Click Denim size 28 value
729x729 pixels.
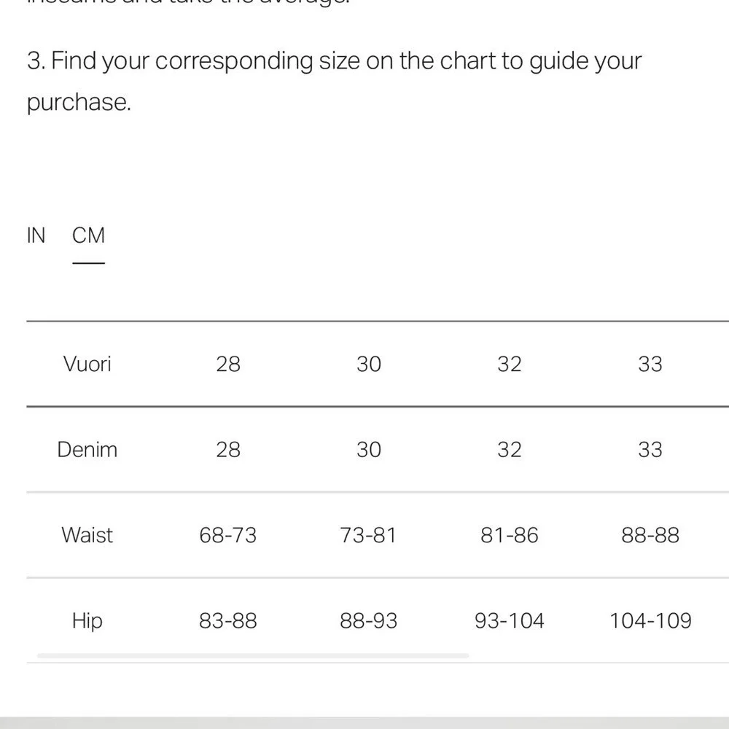(228, 450)
